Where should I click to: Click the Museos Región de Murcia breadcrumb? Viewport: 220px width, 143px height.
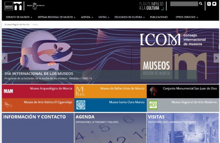(x=17, y=24)
